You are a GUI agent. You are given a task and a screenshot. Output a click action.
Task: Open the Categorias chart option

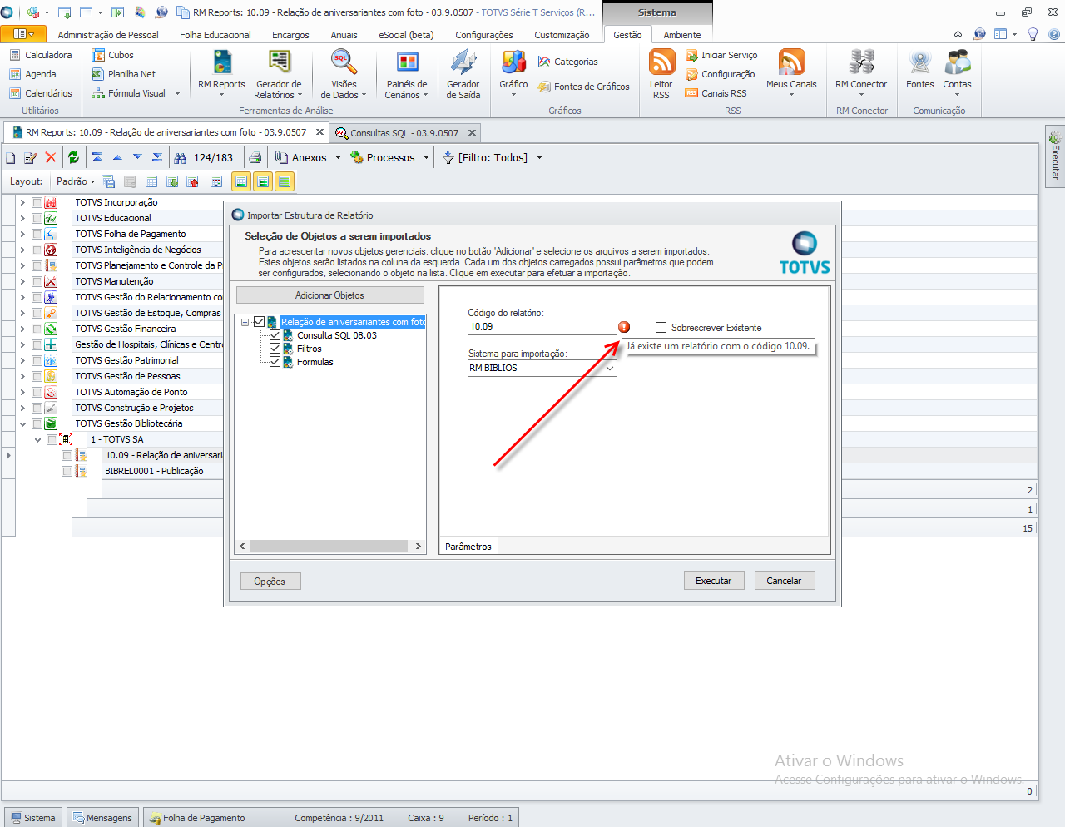coord(568,62)
